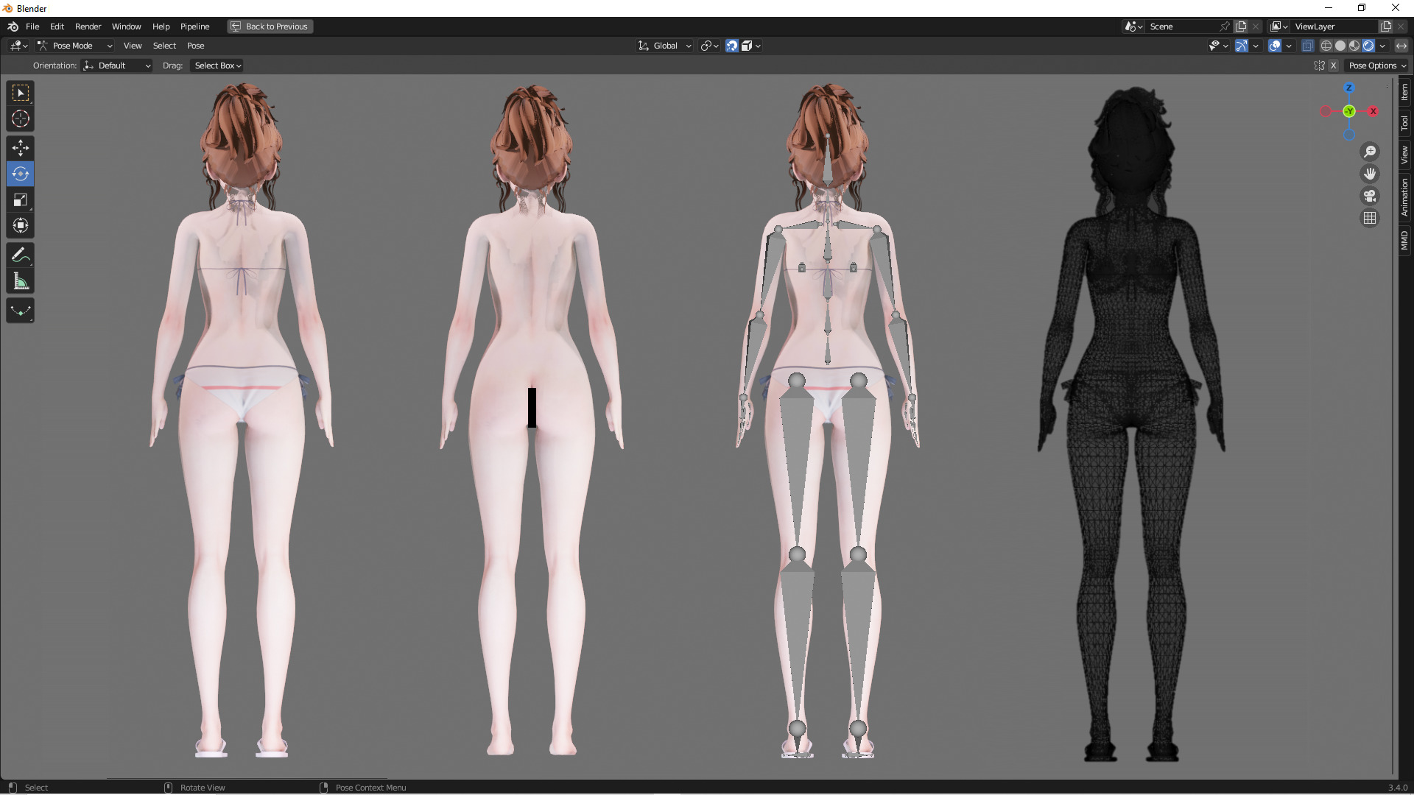
Task: Open the Item sidebar tab
Action: [x=1404, y=92]
